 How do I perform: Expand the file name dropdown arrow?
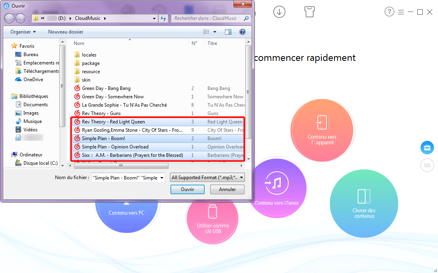162,178
